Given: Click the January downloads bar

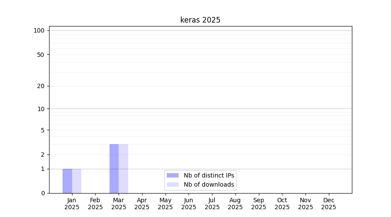Looking at the screenshot, I should click(76, 181).
